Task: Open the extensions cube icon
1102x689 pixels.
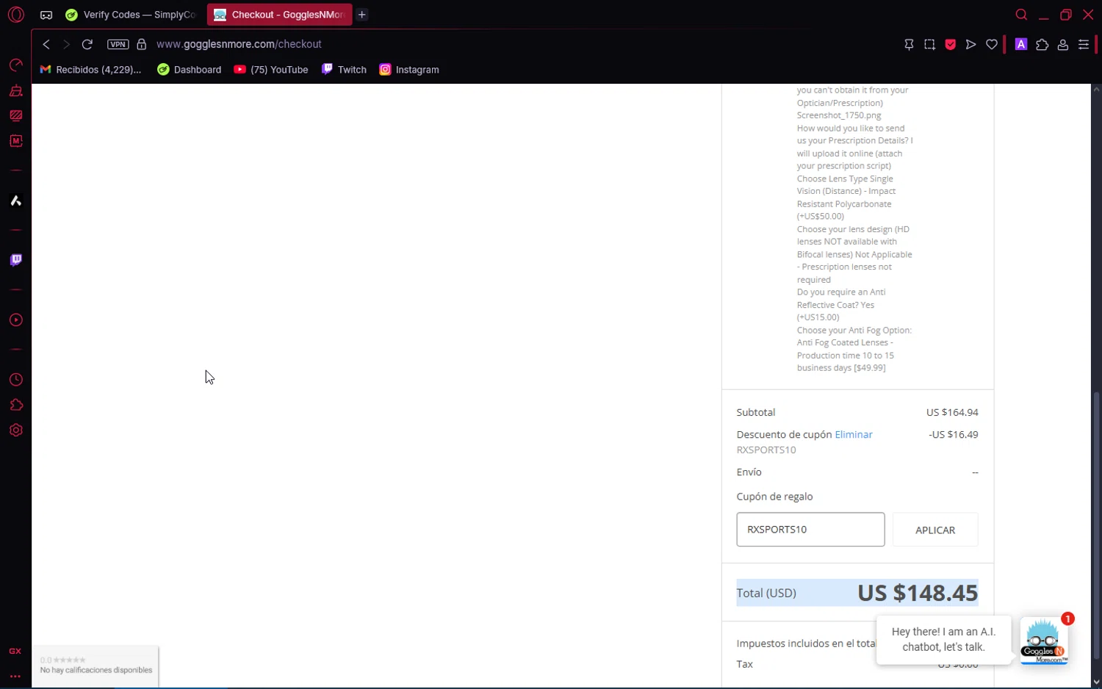Action: click(x=1042, y=45)
